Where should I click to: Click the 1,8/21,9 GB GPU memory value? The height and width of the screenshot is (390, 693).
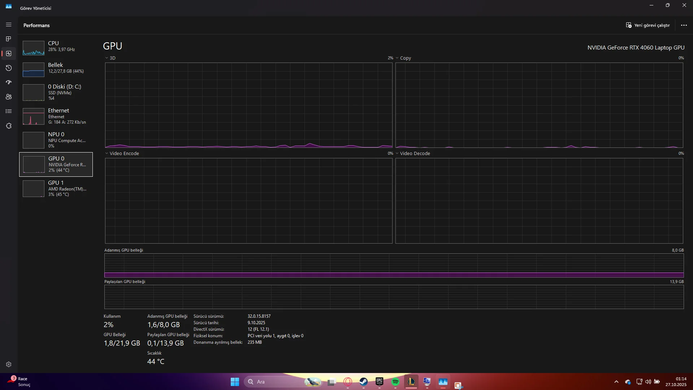(122, 343)
